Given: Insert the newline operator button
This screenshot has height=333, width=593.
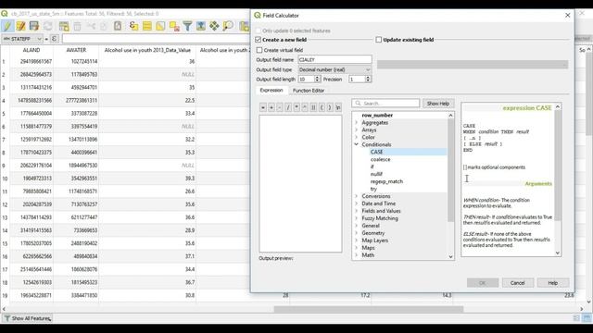Looking at the screenshot, I should [x=338, y=107].
